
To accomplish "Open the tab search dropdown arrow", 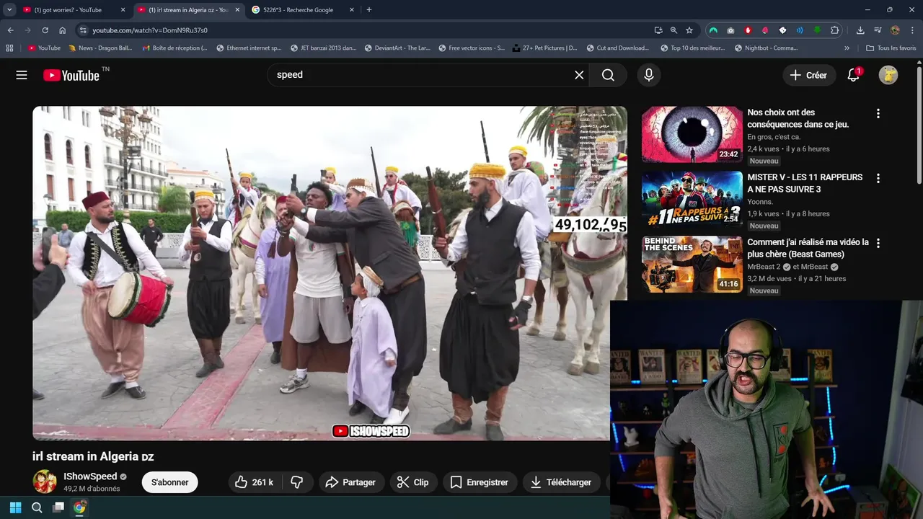I will click(9, 10).
